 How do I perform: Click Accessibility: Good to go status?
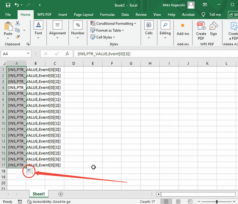point(49,202)
